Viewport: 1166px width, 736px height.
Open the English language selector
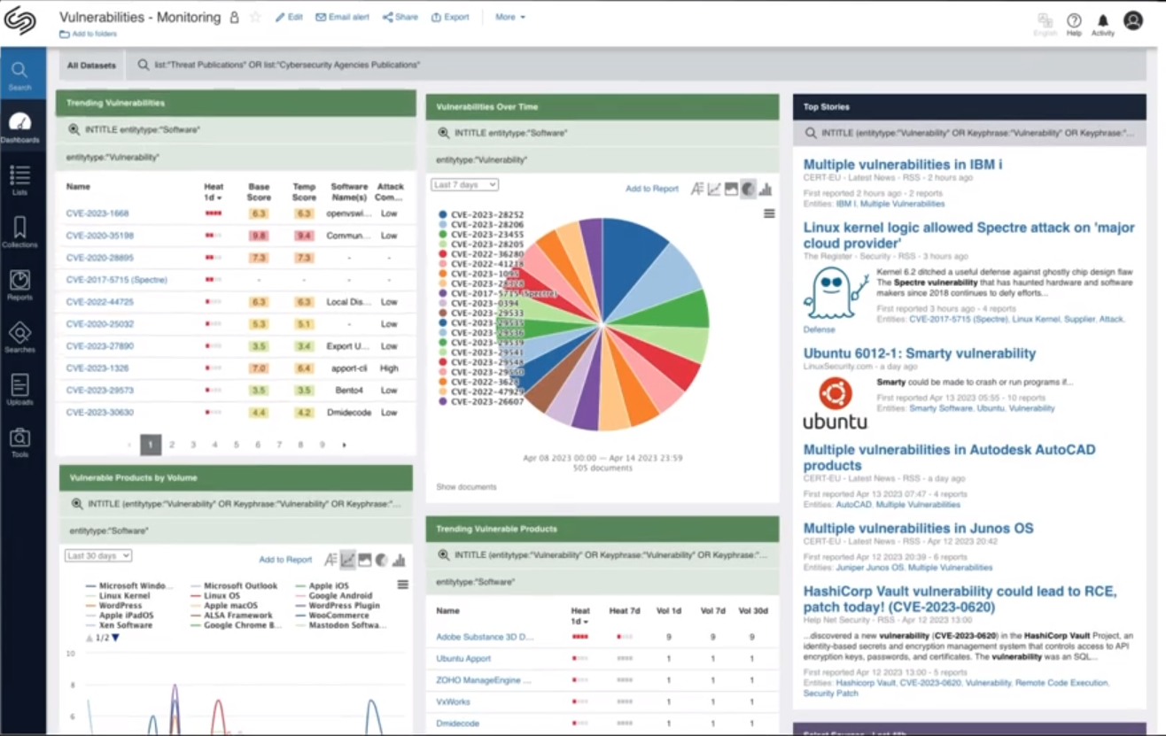coord(1045,24)
